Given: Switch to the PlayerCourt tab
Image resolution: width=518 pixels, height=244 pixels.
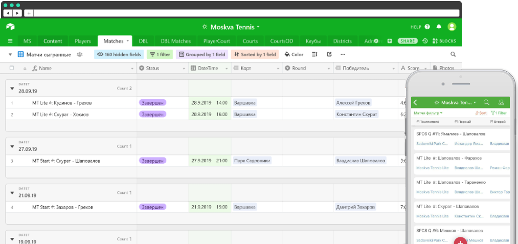Looking at the screenshot, I should pyautogui.click(x=217, y=41).
